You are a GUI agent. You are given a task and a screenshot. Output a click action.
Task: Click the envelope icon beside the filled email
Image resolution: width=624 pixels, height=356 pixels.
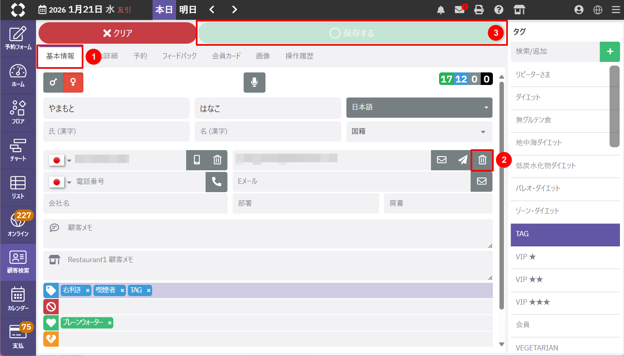tap(441, 160)
